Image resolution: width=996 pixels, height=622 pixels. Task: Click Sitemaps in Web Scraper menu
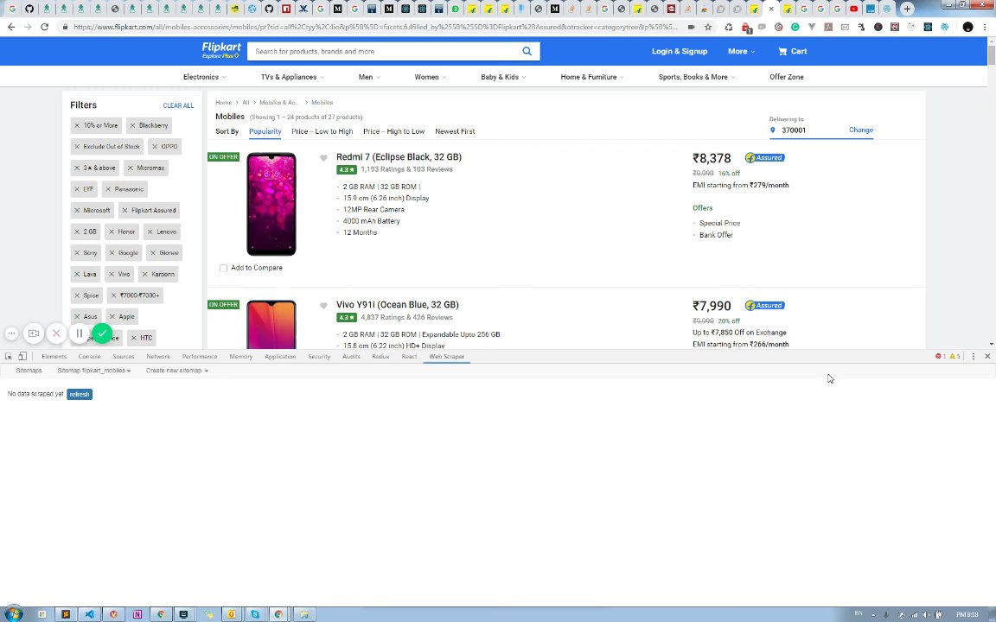29,371
